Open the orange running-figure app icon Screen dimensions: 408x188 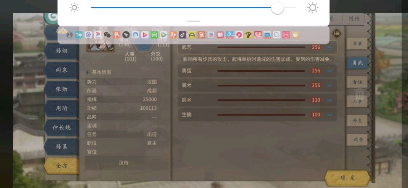[117, 35]
